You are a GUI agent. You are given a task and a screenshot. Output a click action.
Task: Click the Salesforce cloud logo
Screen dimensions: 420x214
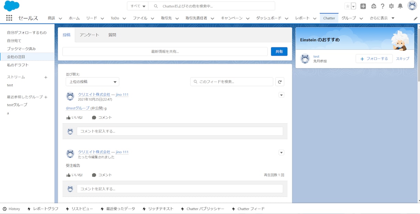pos(12,6)
